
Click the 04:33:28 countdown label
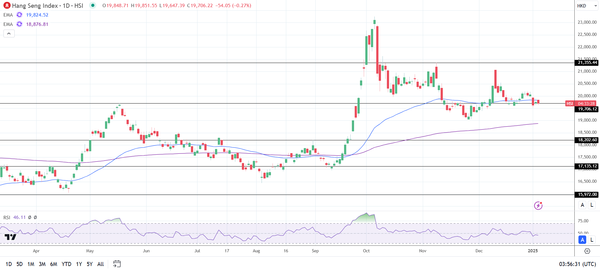coord(586,104)
